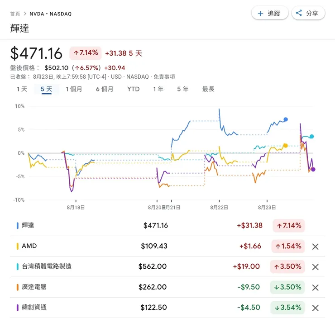The height and width of the screenshot is (318, 335).
Task: Click the $122.50 price value
Action: pyautogui.click(x=153, y=308)
